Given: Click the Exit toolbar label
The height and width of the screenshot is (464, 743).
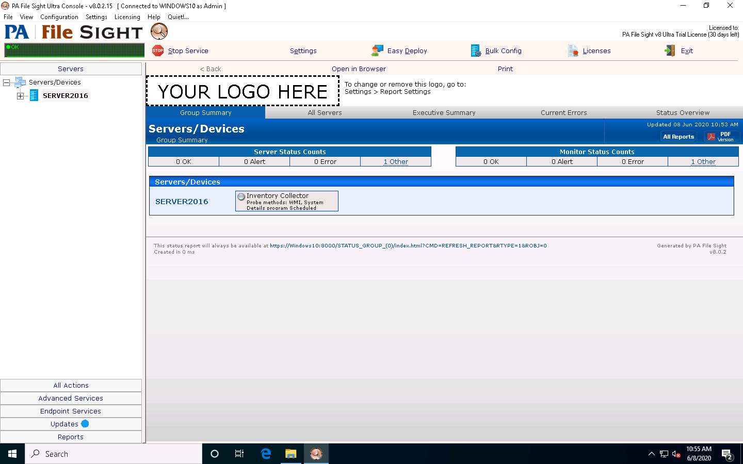Looking at the screenshot, I should (x=687, y=51).
